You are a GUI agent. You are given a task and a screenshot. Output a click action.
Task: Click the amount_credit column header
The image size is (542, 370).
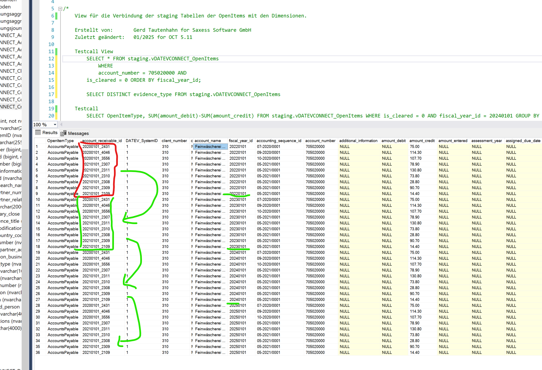tap(422, 141)
